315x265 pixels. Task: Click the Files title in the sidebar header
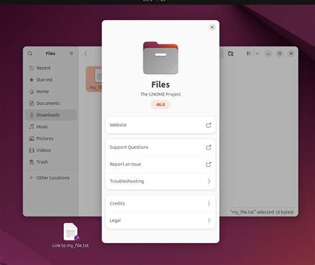pyautogui.click(x=51, y=53)
